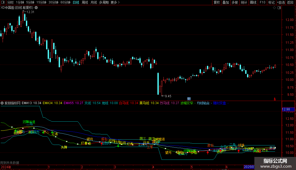Select the 60分钟 period
Viewport: 296px width, 170px height.
(65, 2)
